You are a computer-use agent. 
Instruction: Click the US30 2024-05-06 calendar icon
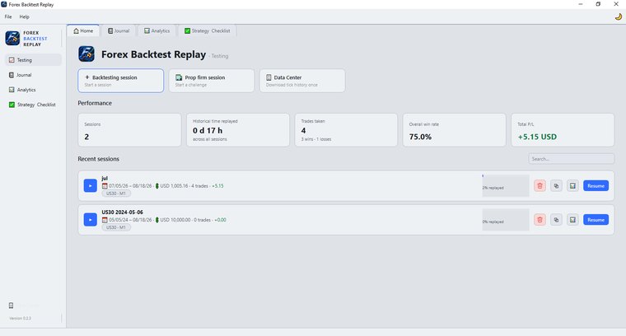tap(105, 220)
